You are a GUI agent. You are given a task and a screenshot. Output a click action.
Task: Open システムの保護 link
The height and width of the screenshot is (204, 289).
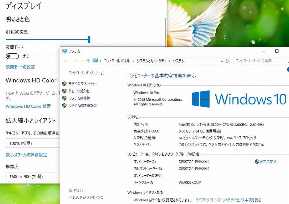pyautogui.click(x=79, y=98)
